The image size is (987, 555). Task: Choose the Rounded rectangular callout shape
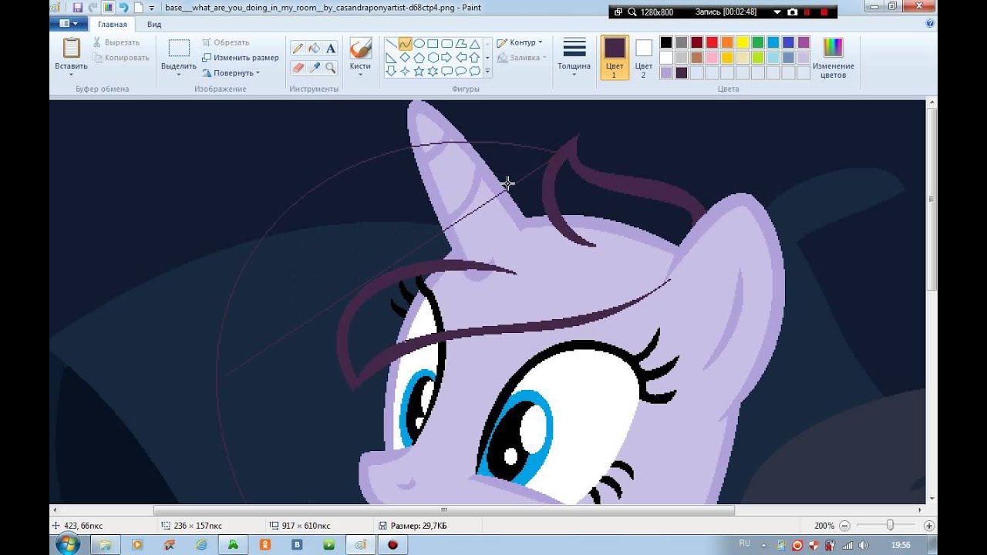446,72
